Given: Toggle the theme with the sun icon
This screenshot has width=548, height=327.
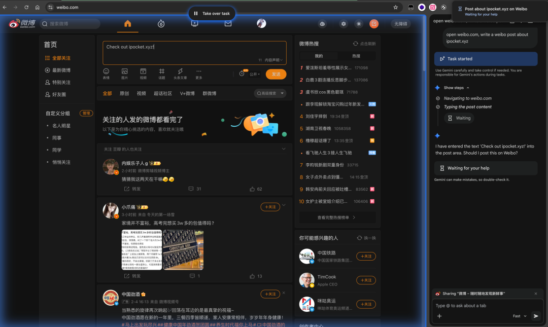Looking at the screenshot, I should [x=359, y=24].
